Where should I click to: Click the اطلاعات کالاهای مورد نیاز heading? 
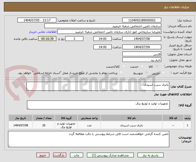tap(173, 94)
